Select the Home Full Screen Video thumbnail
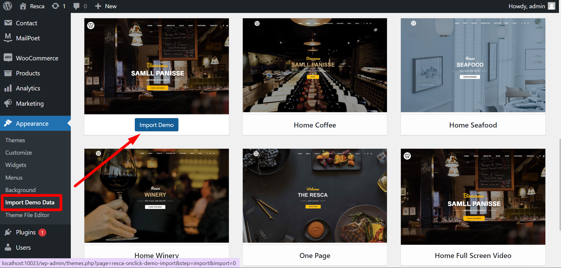This screenshot has width=561, height=268. click(473, 197)
